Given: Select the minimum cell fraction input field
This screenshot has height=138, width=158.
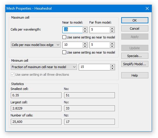Looking at the screenshot, I should pyautogui.click(x=94, y=67).
